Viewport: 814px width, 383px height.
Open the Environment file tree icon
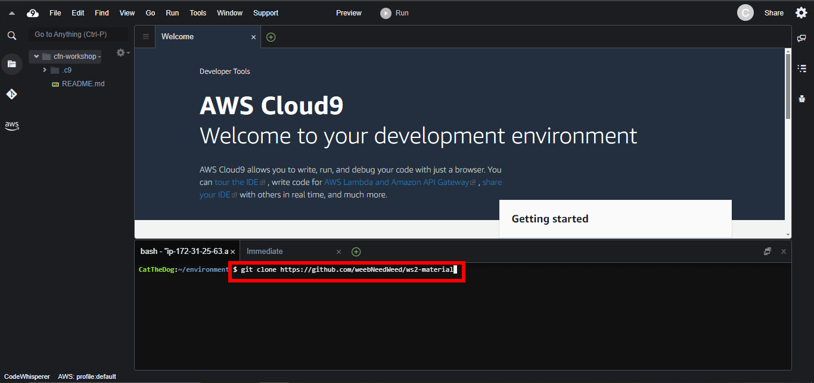click(11, 64)
